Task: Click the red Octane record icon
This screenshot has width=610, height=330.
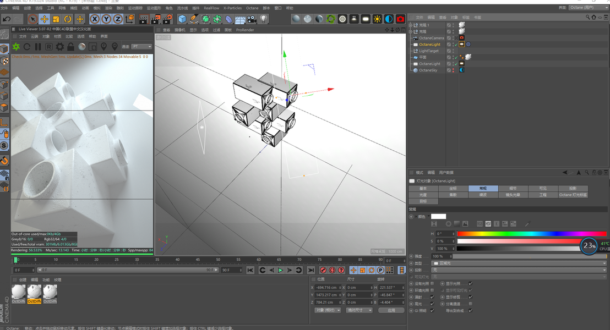Action: click(x=400, y=19)
